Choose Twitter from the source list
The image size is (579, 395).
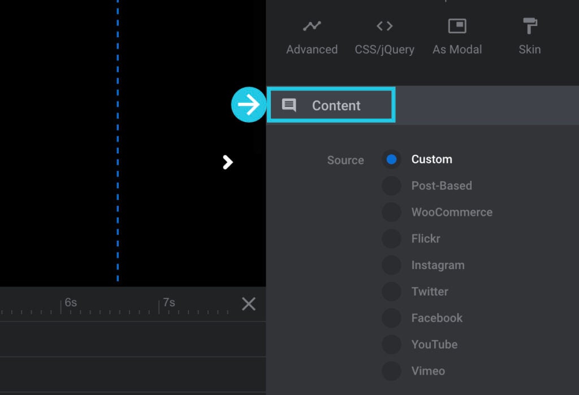[392, 292]
